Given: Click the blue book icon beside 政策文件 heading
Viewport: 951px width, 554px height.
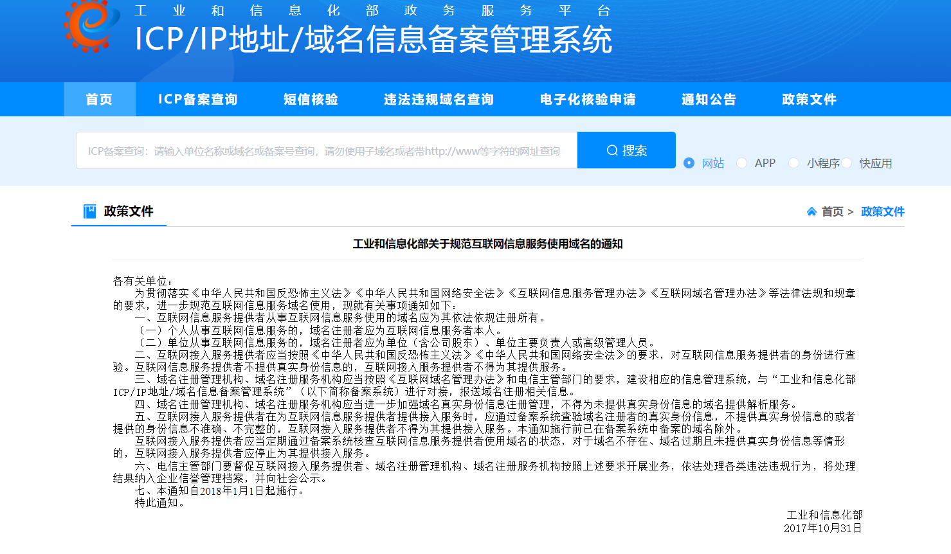Looking at the screenshot, I should [x=90, y=211].
